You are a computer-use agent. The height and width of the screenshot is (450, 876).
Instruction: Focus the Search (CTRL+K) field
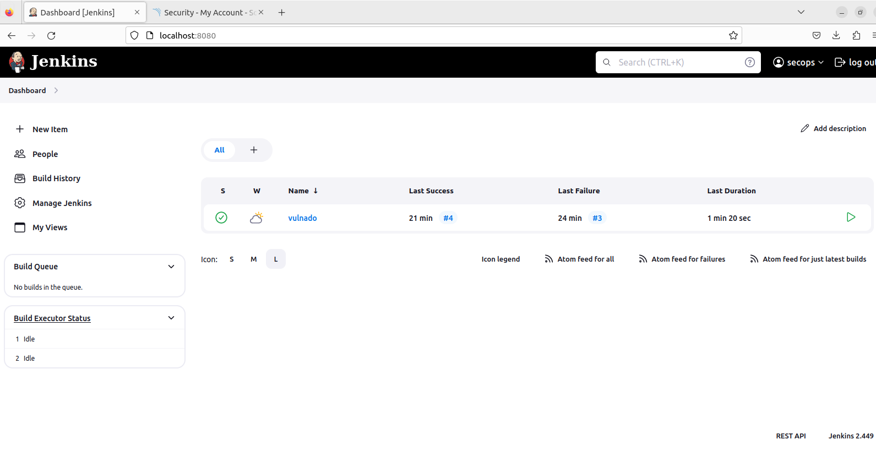pyautogui.click(x=678, y=62)
